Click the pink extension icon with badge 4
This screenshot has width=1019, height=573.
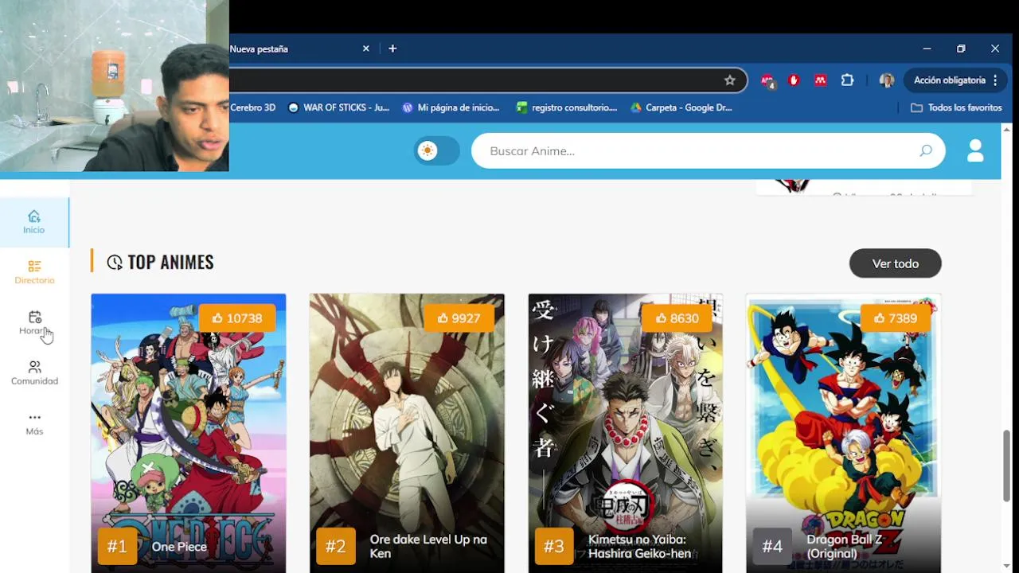[767, 81]
